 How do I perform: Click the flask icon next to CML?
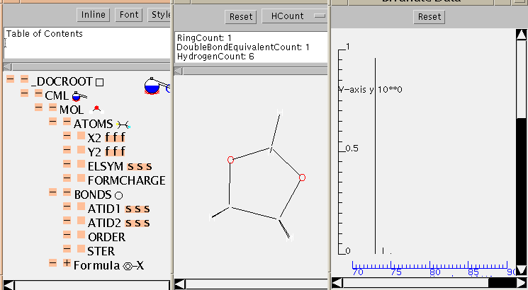[x=79, y=95]
